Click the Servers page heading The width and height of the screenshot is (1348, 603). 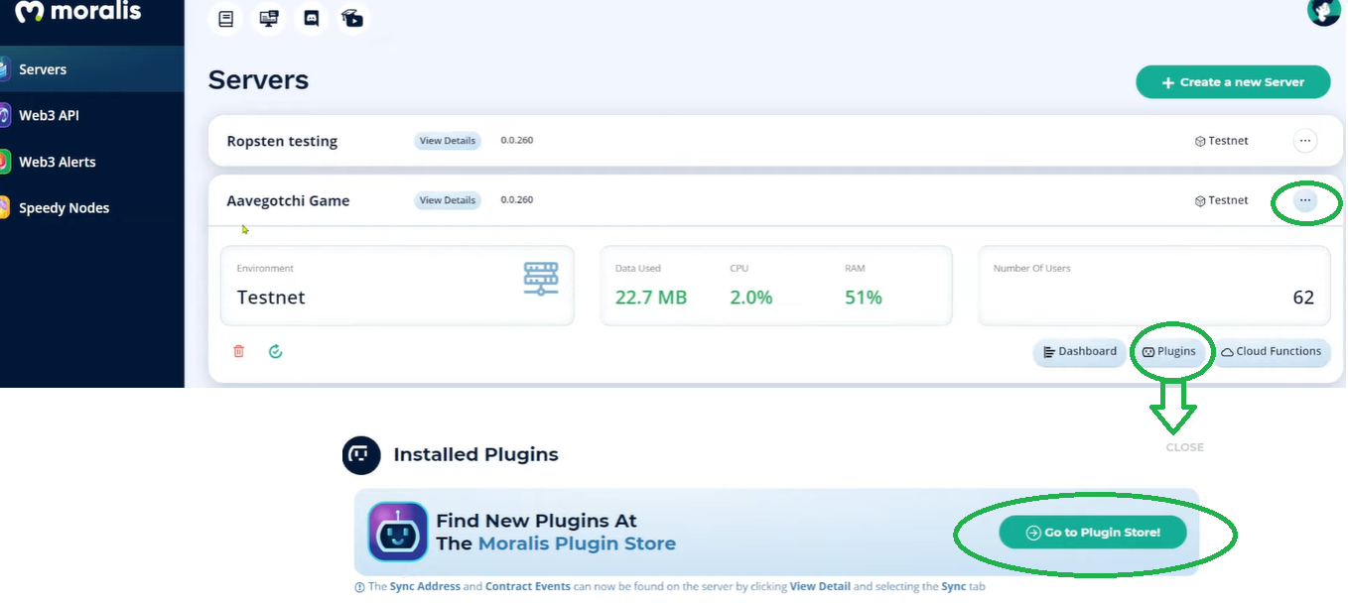click(x=258, y=80)
